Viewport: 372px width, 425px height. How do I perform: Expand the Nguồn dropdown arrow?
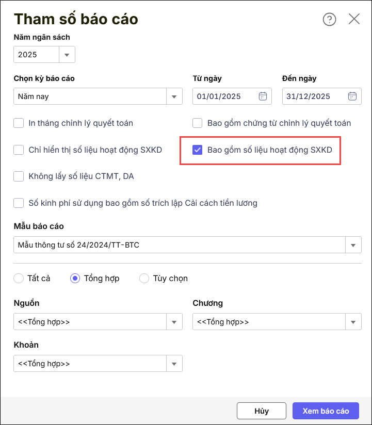[174, 322]
